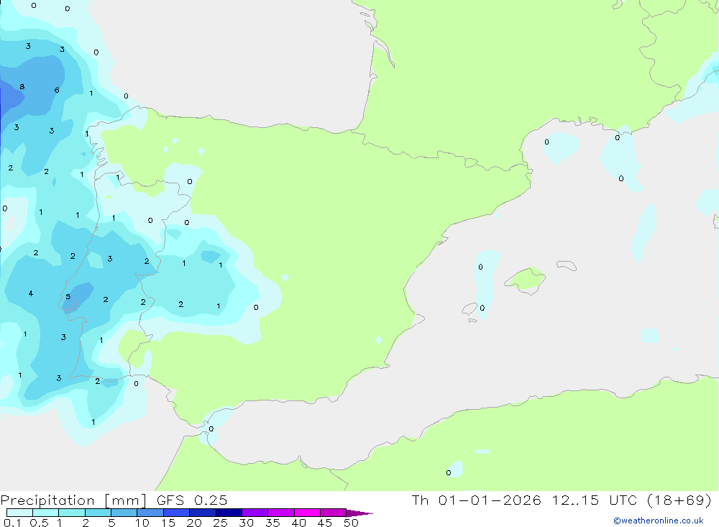
Task: Click the map precipitation value "4"
Action: 31,293
